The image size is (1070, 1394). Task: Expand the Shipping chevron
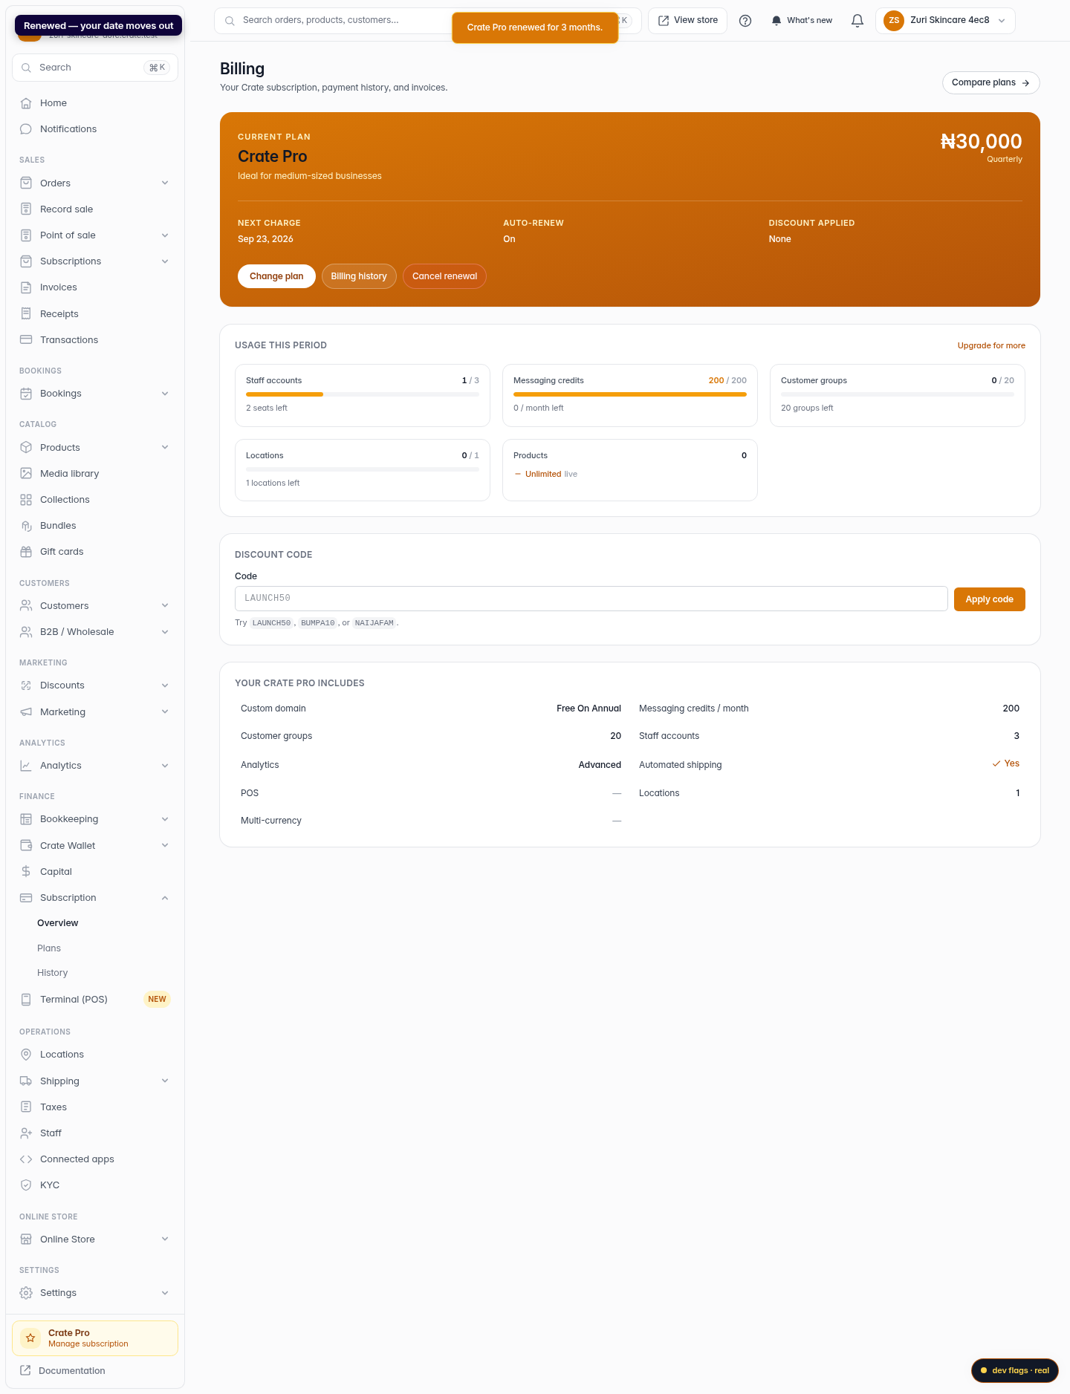[165, 1081]
